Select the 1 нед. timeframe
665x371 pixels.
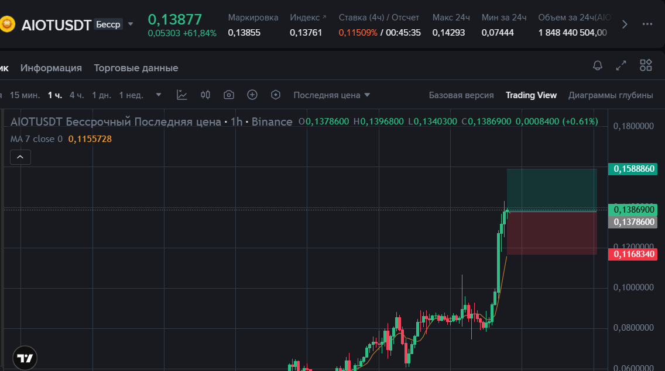131,95
